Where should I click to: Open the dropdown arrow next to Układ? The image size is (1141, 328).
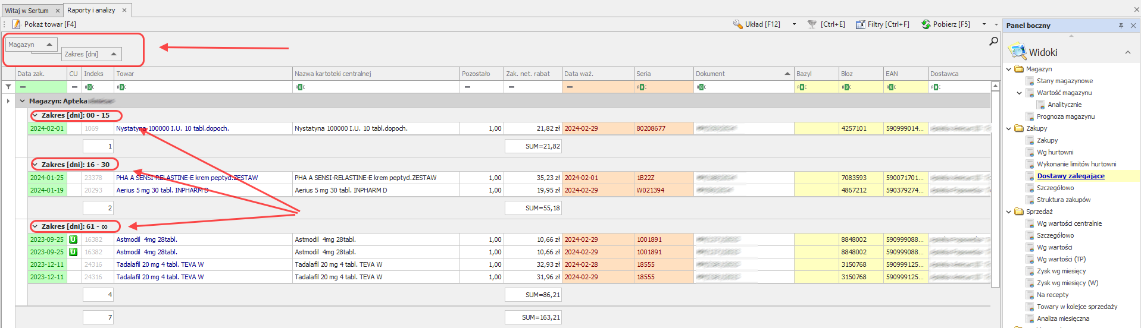tap(794, 24)
